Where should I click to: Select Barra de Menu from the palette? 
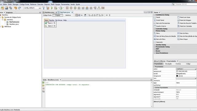[x=160, y=39]
